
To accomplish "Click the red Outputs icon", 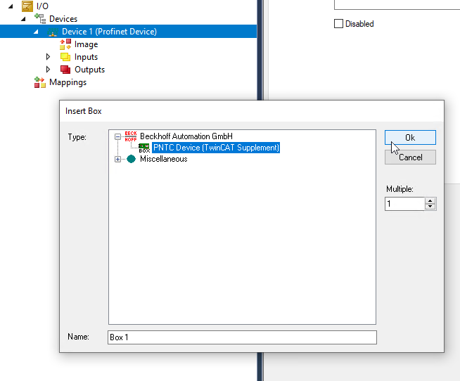I will click(65, 70).
